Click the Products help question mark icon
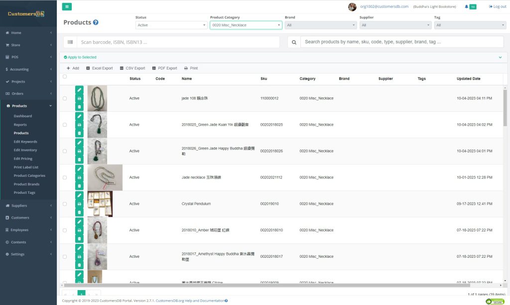510x305 pixels. [96, 22]
